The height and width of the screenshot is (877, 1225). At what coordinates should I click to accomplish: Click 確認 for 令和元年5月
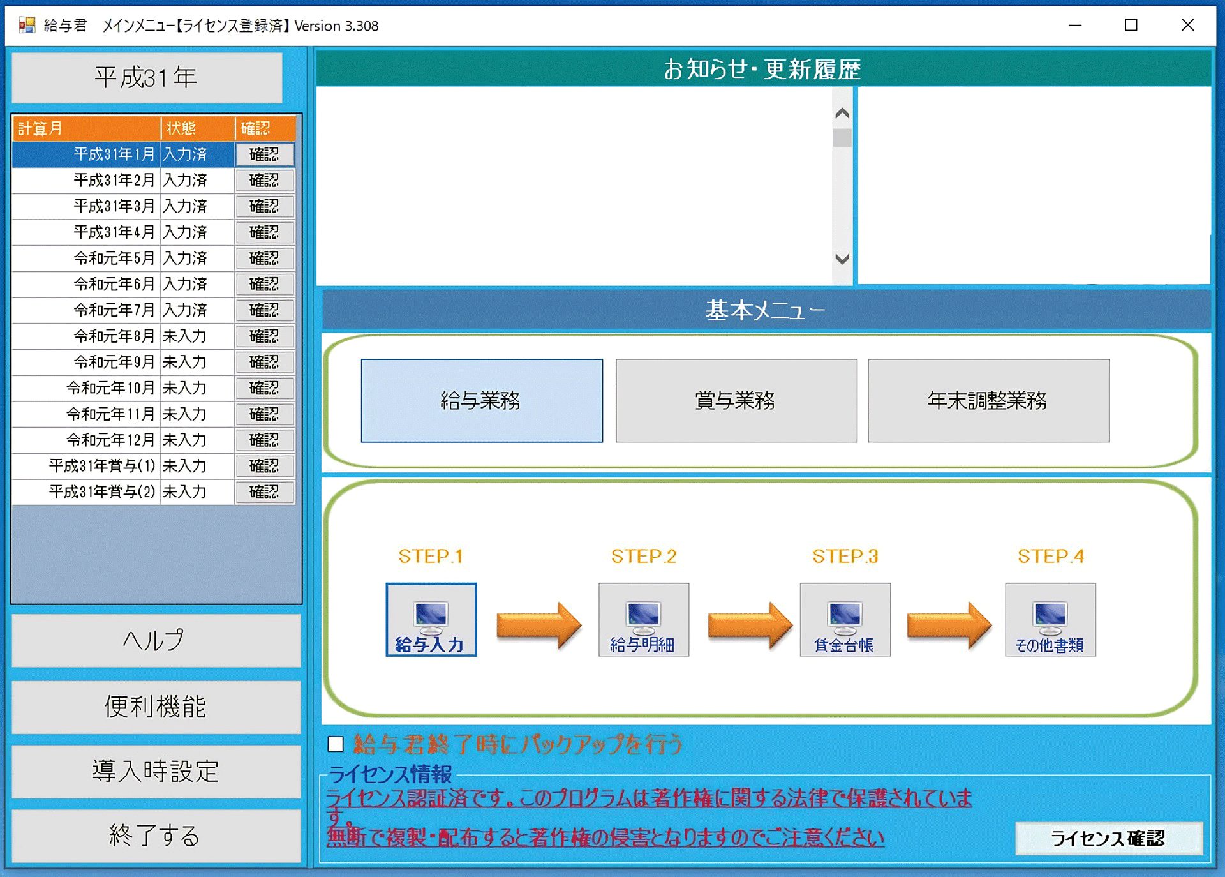click(264, 258)
